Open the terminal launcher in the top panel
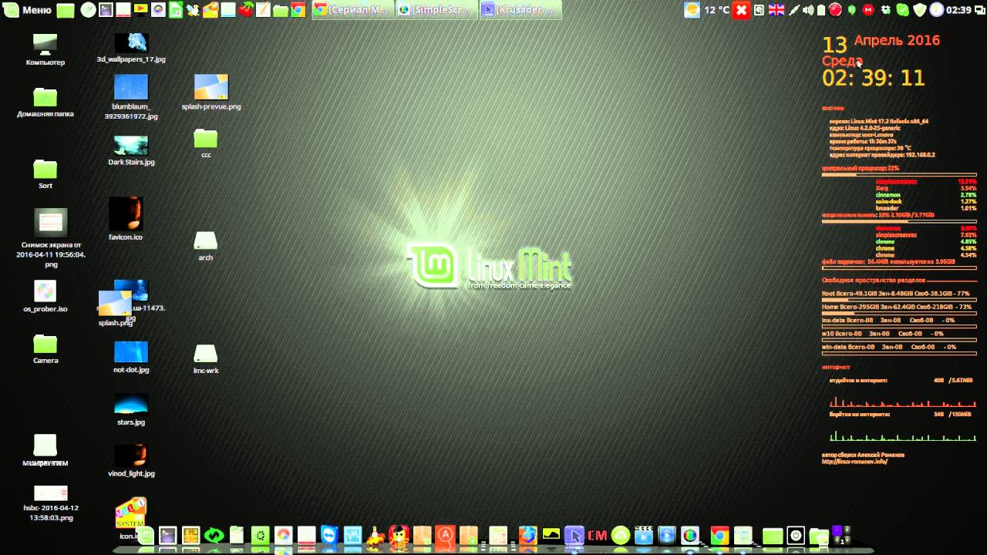 pos(106,10)
